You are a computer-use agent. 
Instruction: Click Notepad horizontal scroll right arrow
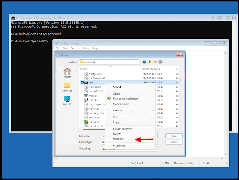point(222,159)
